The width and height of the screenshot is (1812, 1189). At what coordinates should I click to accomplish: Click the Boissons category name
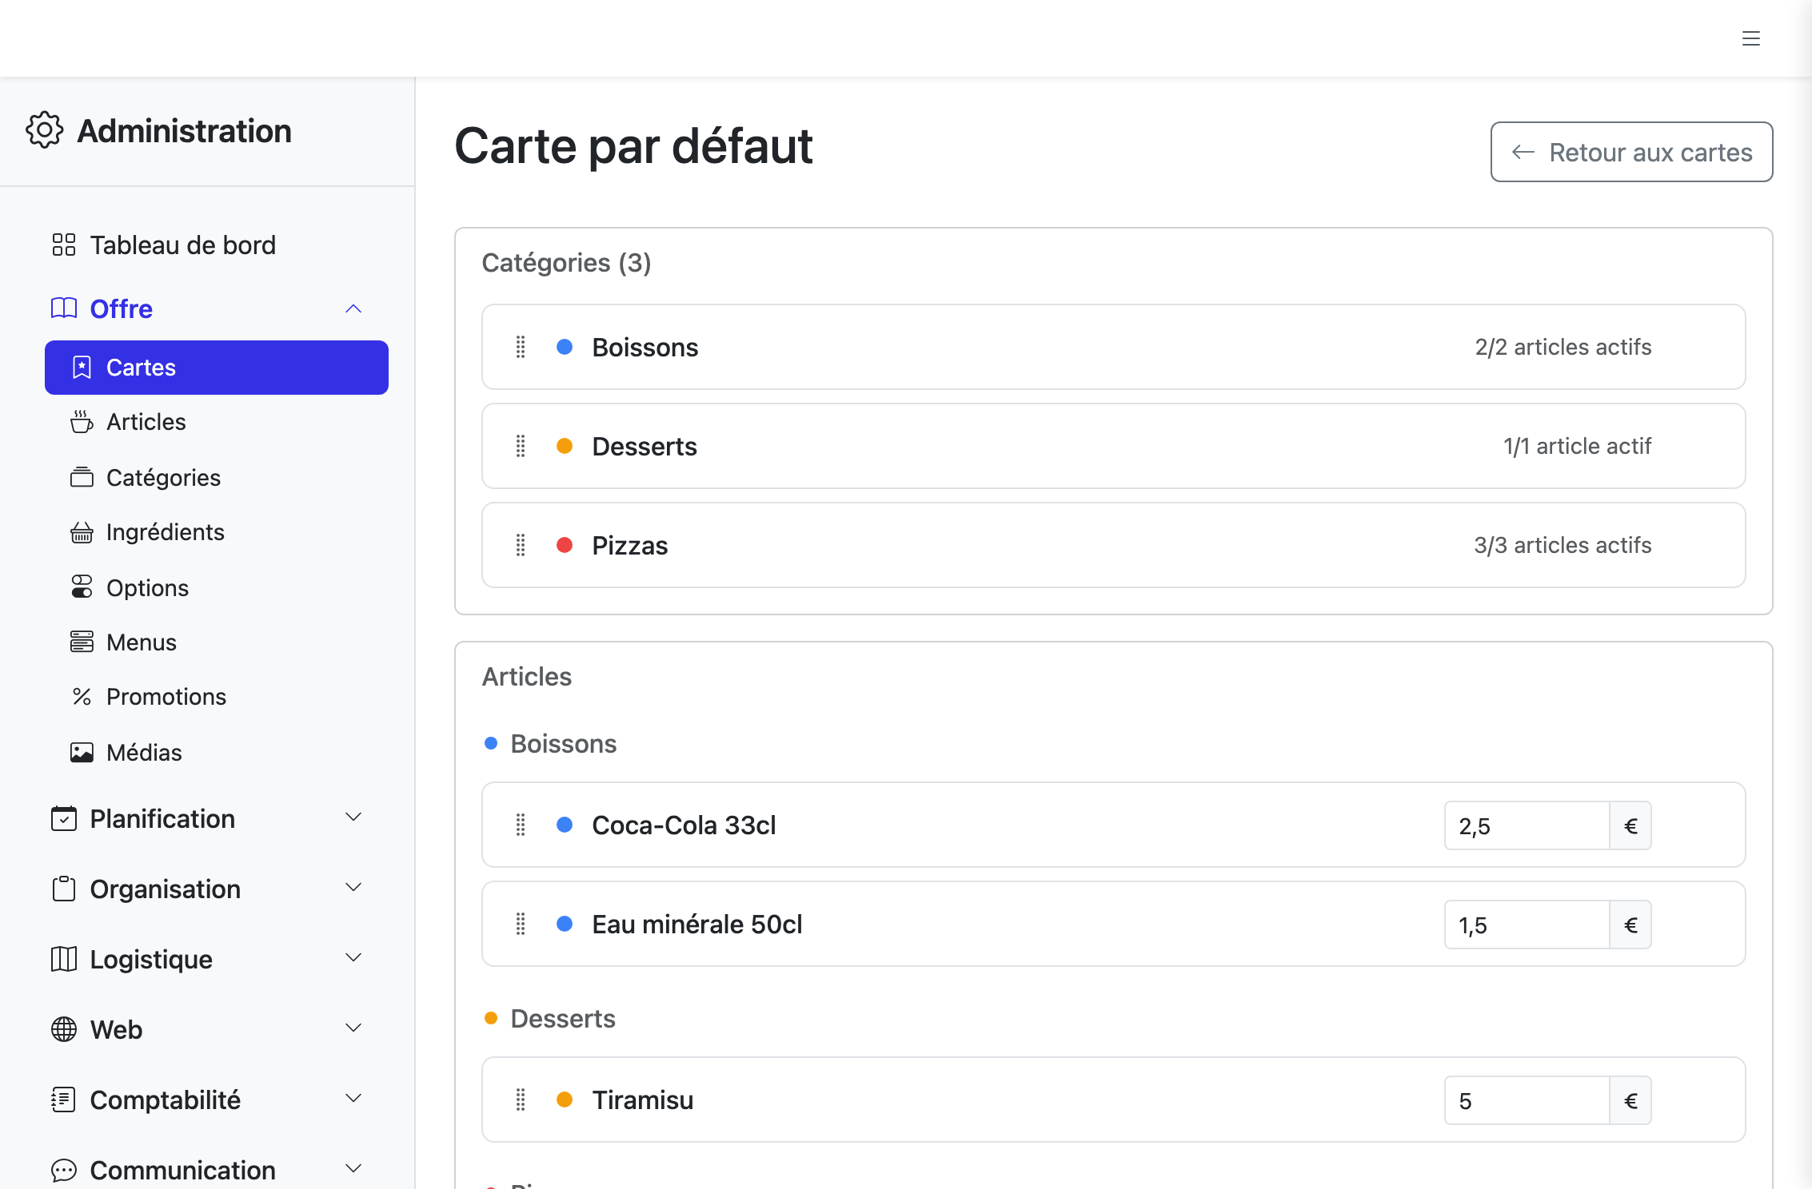[x=645, y=347]
